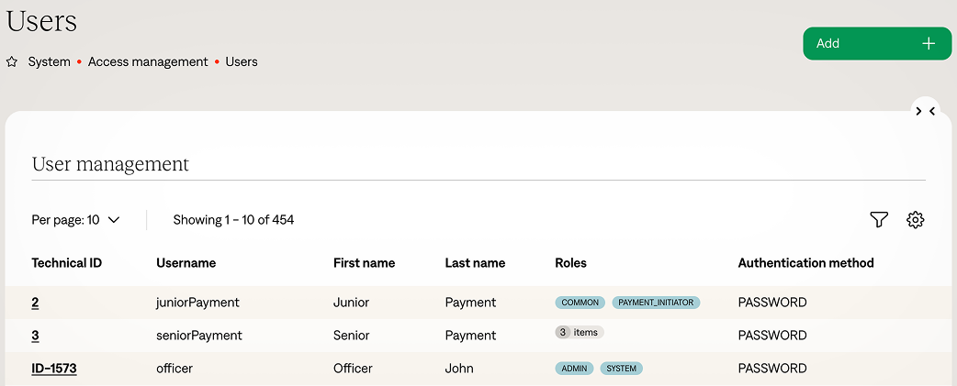
Task: Click the star favorite icon in breadcrumb
Action: pos(12,62)
